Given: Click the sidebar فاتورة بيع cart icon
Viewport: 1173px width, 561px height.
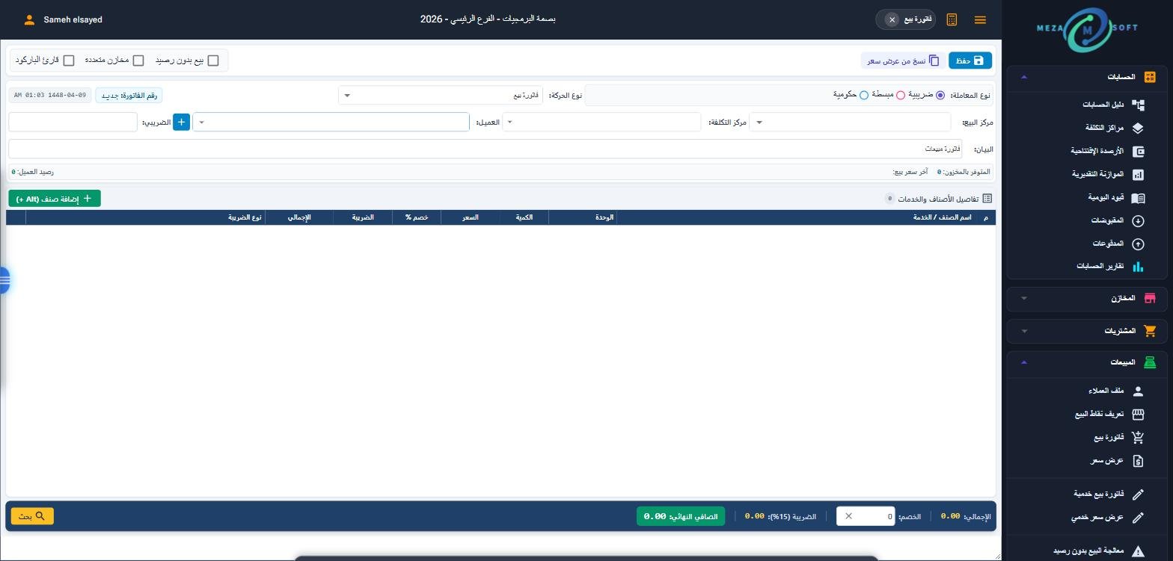Looking at the screenshot, I should [1138, 438].
